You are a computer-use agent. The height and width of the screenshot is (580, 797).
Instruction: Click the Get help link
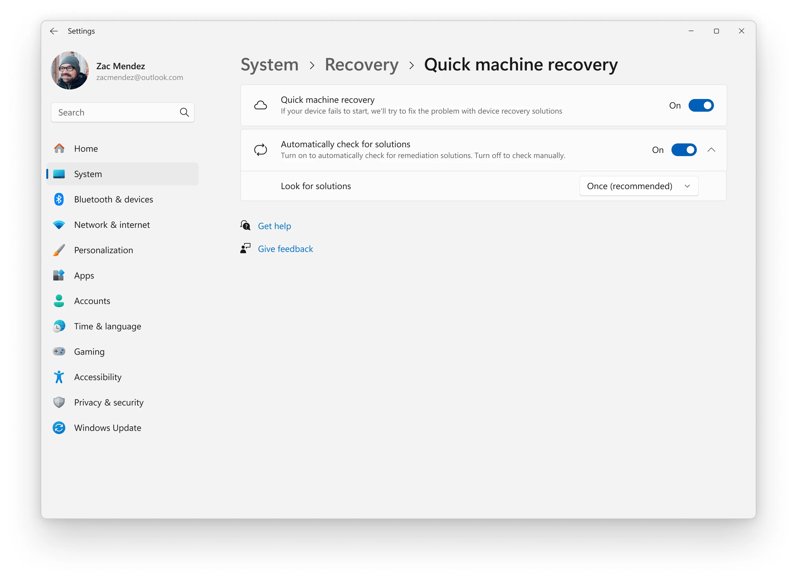(x=275, y=226)
